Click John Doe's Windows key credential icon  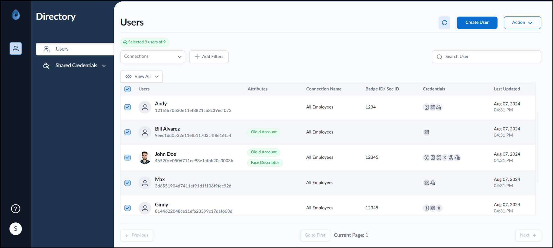tap(457, 157)
